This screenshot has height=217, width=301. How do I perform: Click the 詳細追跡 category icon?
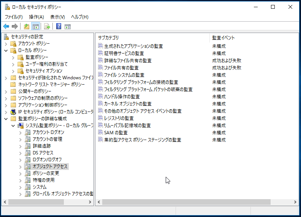click(28, 146)
